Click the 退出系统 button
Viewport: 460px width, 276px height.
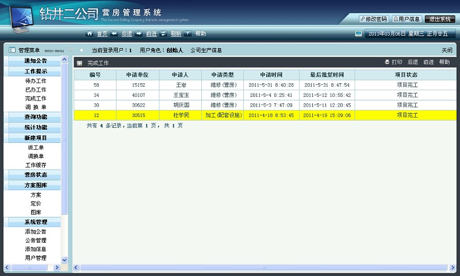point(439,19)
